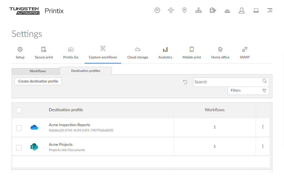Check the Acme Projects row checkbox
Screen dimensions: 284x179
[x=19, y=147]
